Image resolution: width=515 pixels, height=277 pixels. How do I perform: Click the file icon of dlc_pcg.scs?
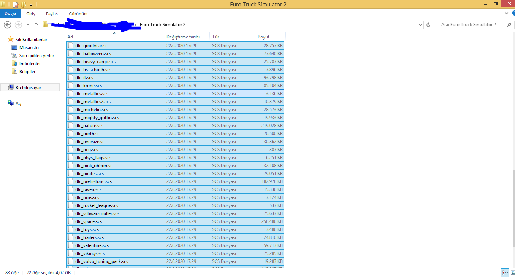71,150
